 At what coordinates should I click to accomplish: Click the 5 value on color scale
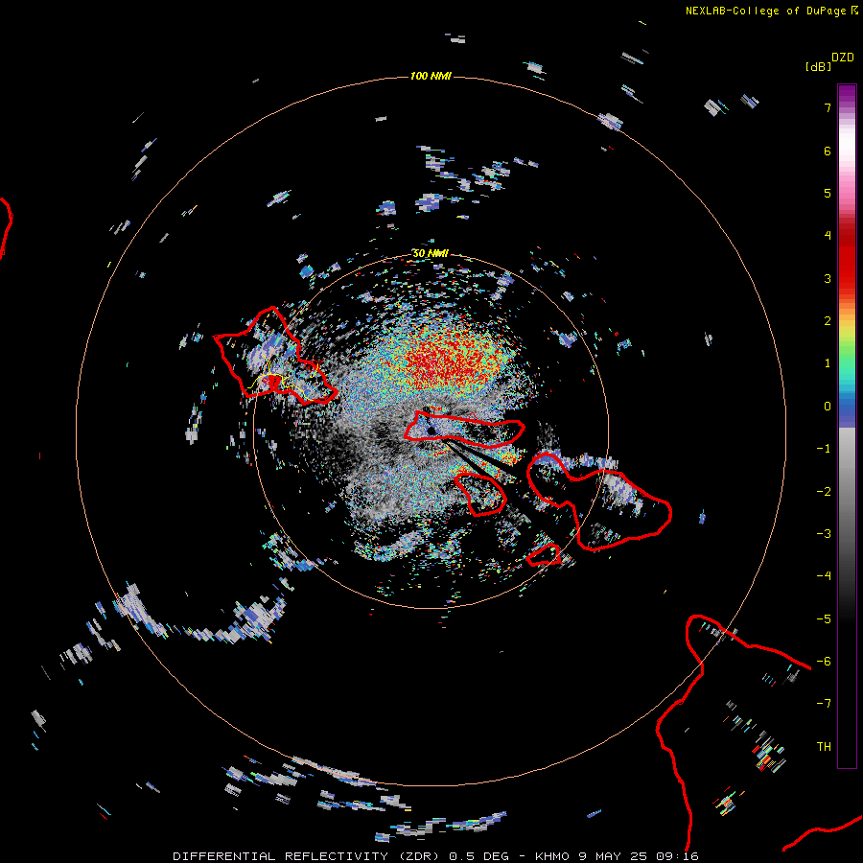tap(828, 193)
